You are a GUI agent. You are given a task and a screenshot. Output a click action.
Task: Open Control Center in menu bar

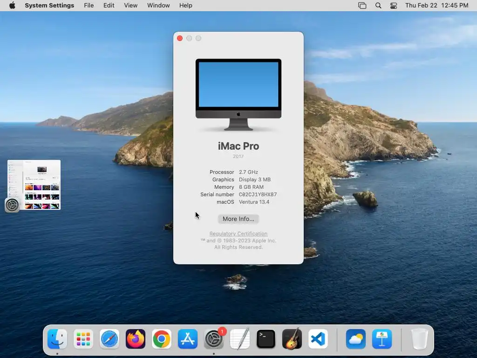click(394, 6)
